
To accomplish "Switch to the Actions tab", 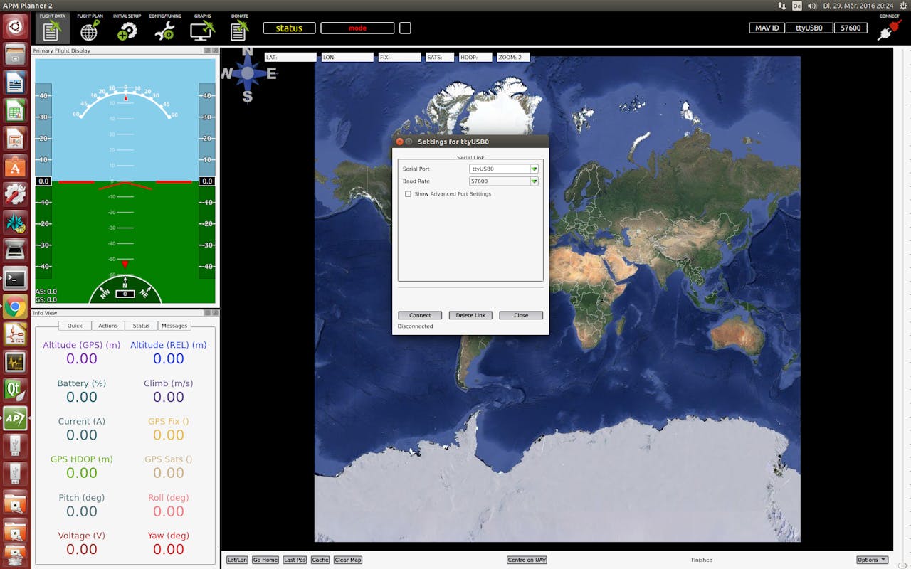I will (x=108, y=326).
